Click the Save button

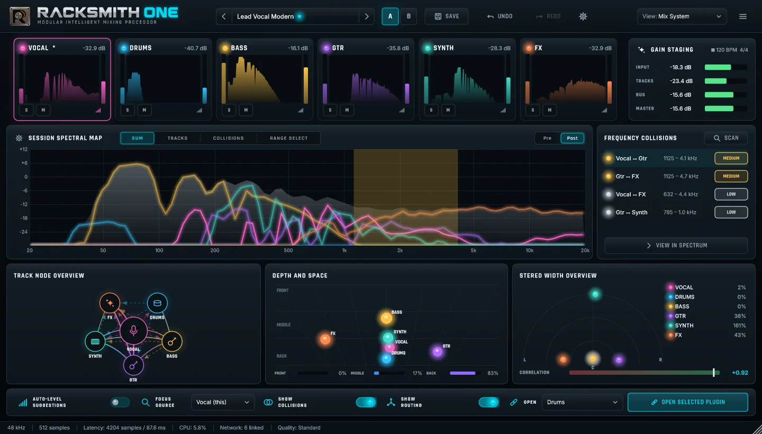tap(447, 16)
